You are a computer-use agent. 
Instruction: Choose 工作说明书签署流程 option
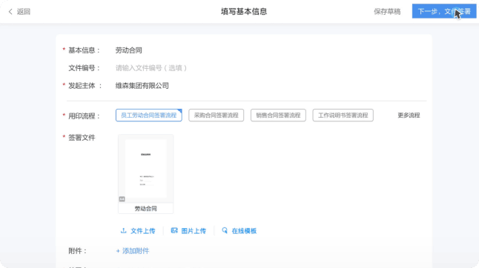click(343, 115)
